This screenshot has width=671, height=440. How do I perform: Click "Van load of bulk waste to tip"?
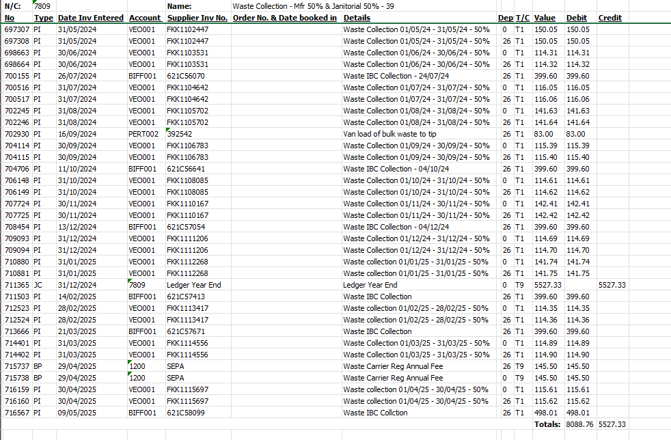tap(389, 134)
